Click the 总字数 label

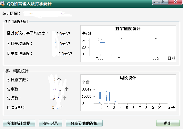click(14, 89)
